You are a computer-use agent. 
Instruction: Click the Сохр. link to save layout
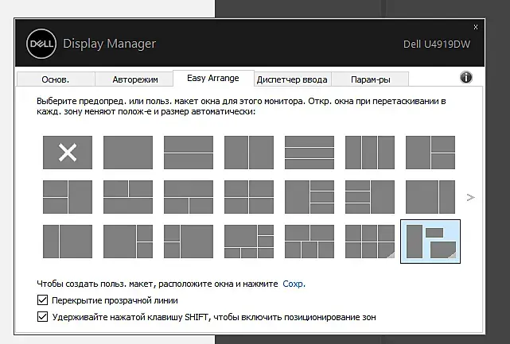click(294, 284)
